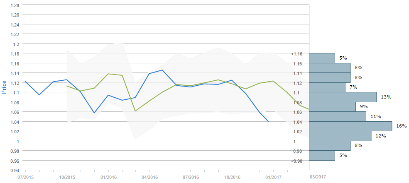Select the topmost 5% bar above 1.16

pos(322,58)
